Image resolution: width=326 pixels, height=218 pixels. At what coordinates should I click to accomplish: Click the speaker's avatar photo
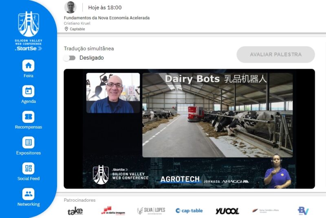tap(70, 7)
